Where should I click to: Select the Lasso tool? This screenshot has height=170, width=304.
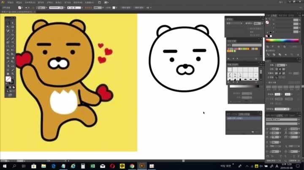12,27
